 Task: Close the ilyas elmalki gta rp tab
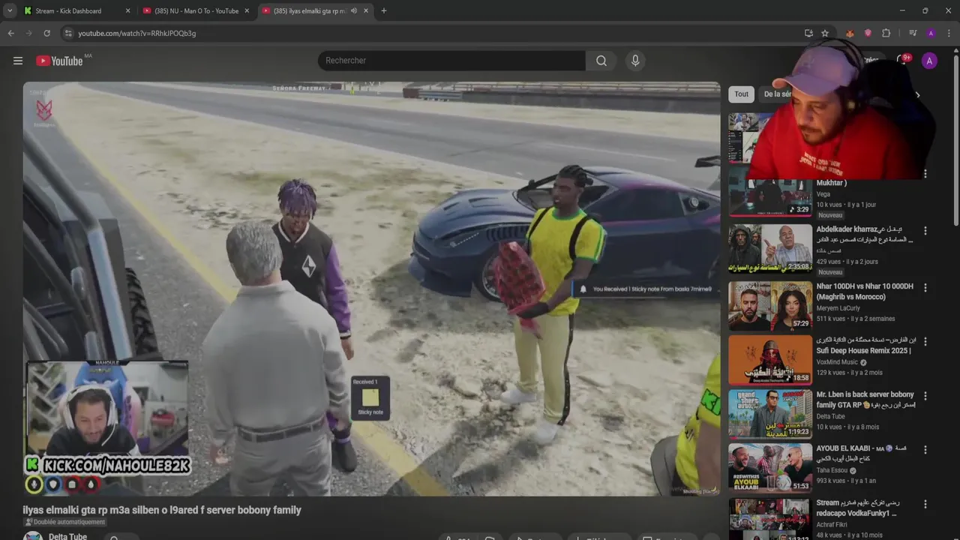366,10
